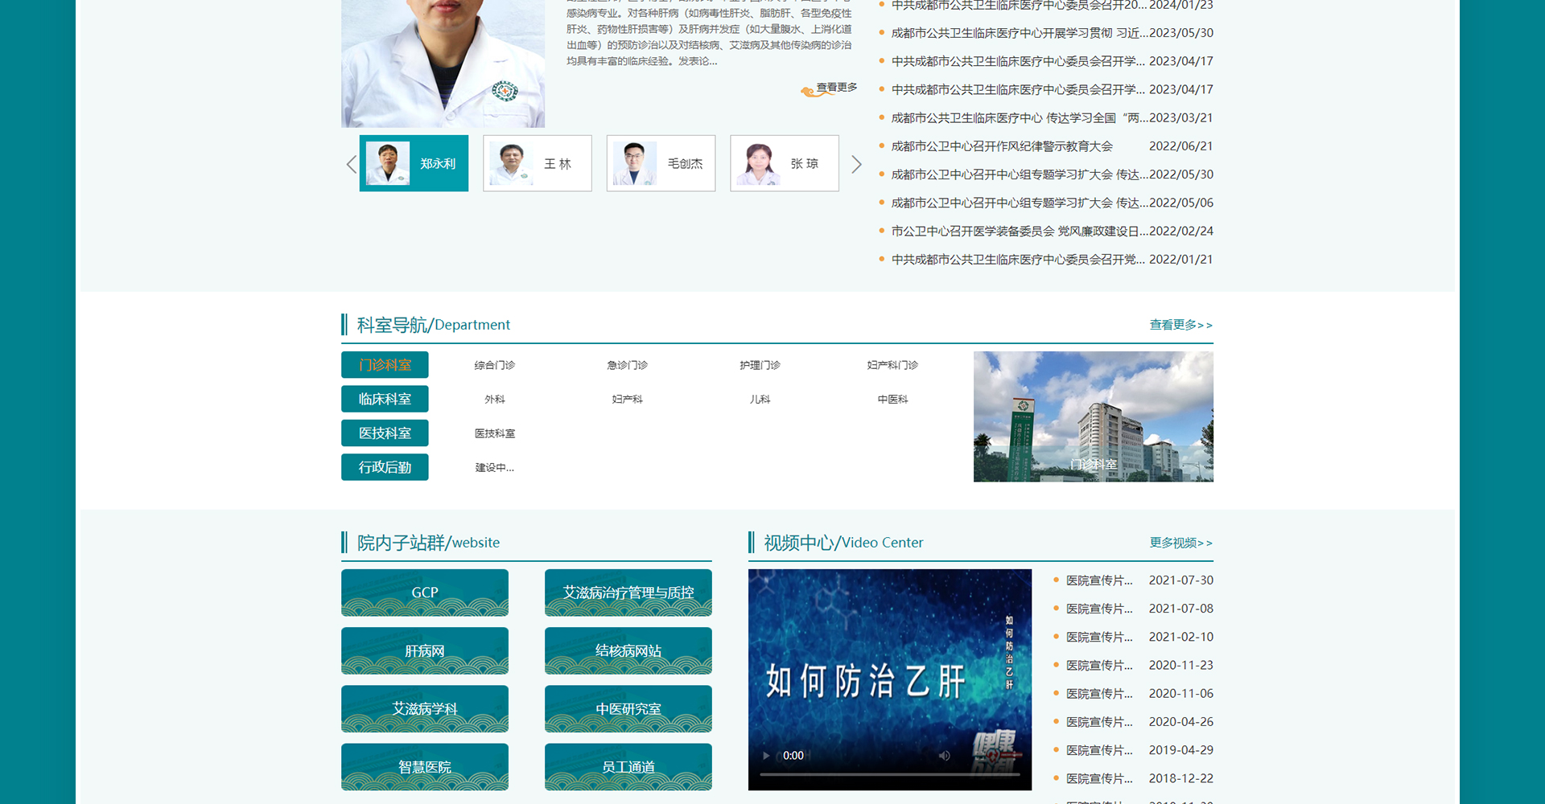1545x804 pixels.
Task: Click the video progress bar
Action: (x=889, y=774)
